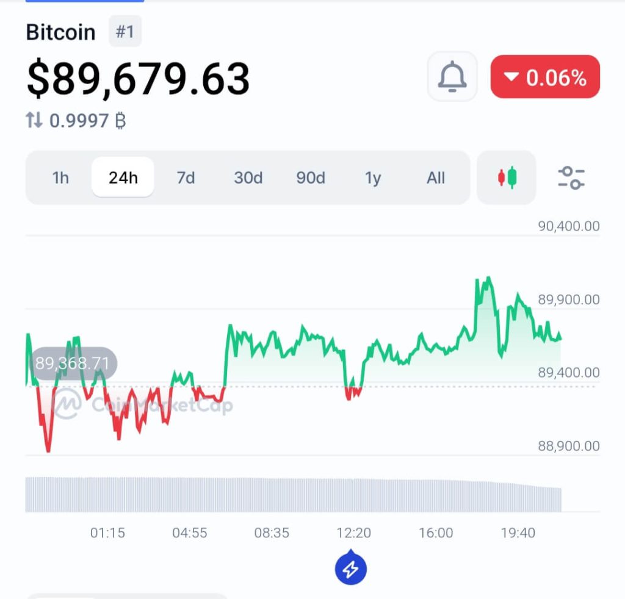
Task: Select the 7d time range
Action: 186,178
